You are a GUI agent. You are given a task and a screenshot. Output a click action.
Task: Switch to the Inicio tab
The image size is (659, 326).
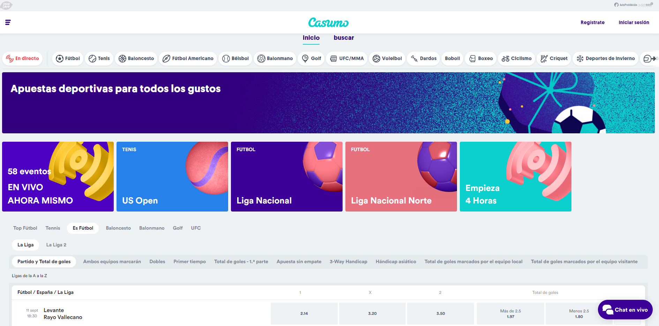click(311, 38)
